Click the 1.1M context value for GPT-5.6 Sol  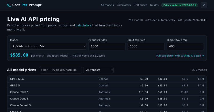coord(201,79)
